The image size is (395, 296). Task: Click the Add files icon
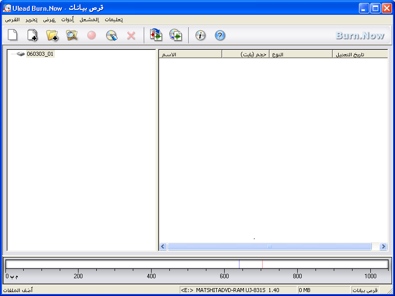pos(32,35)
